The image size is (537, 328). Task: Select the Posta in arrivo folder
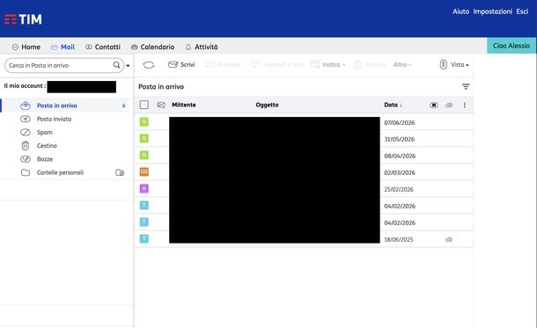(64, 106)
